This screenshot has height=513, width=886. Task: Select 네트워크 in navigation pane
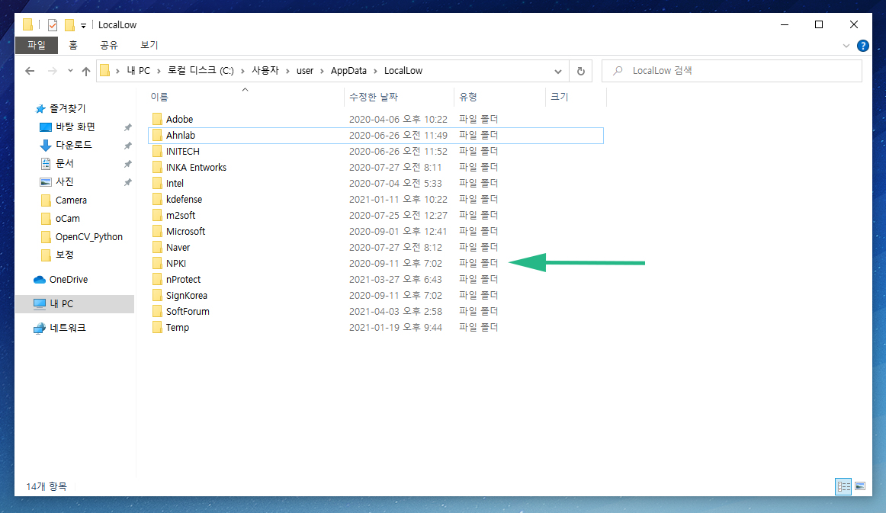[67, 328]
